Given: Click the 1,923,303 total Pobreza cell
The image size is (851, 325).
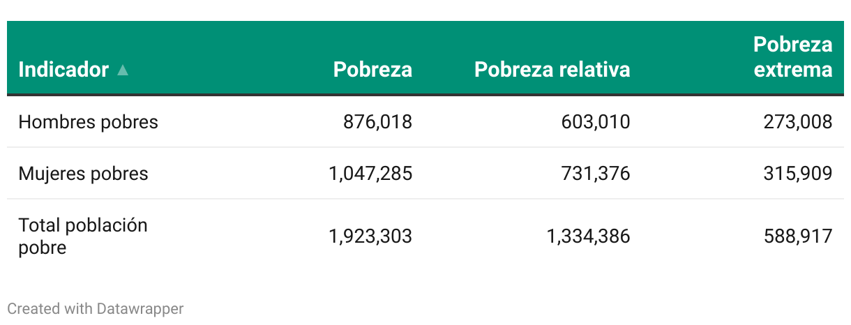Looking at the screenshot, I should coord(370,236).
